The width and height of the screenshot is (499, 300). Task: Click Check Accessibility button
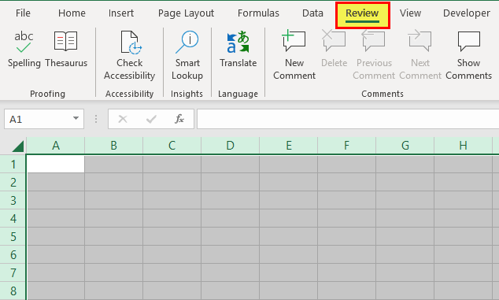[x=130, y=55]
